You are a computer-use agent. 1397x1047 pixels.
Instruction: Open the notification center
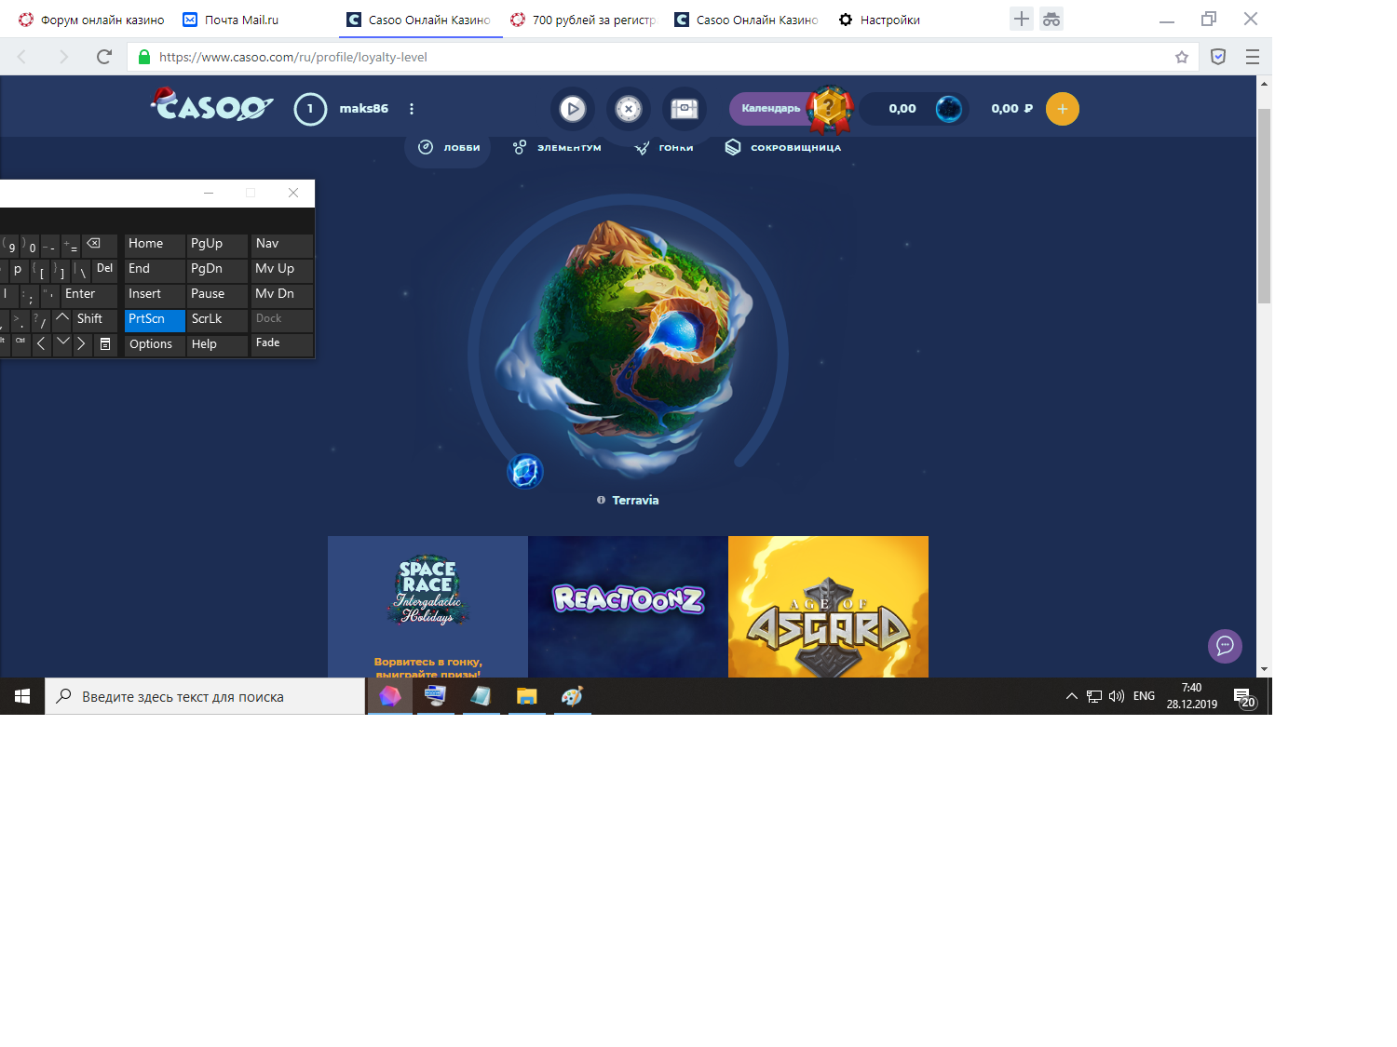click(x=1243, y=696)
